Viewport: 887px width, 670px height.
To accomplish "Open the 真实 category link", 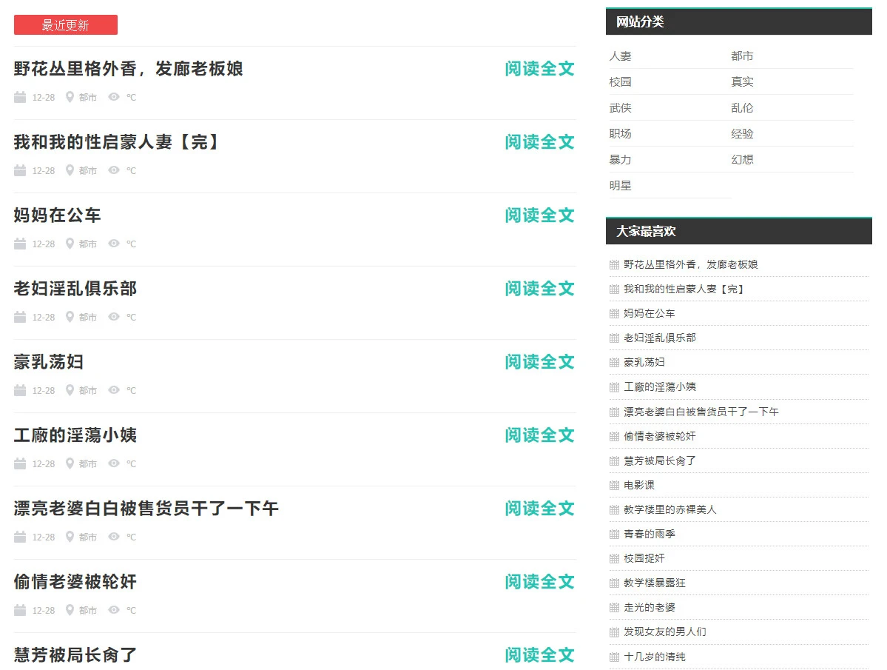I will [742, 82].
